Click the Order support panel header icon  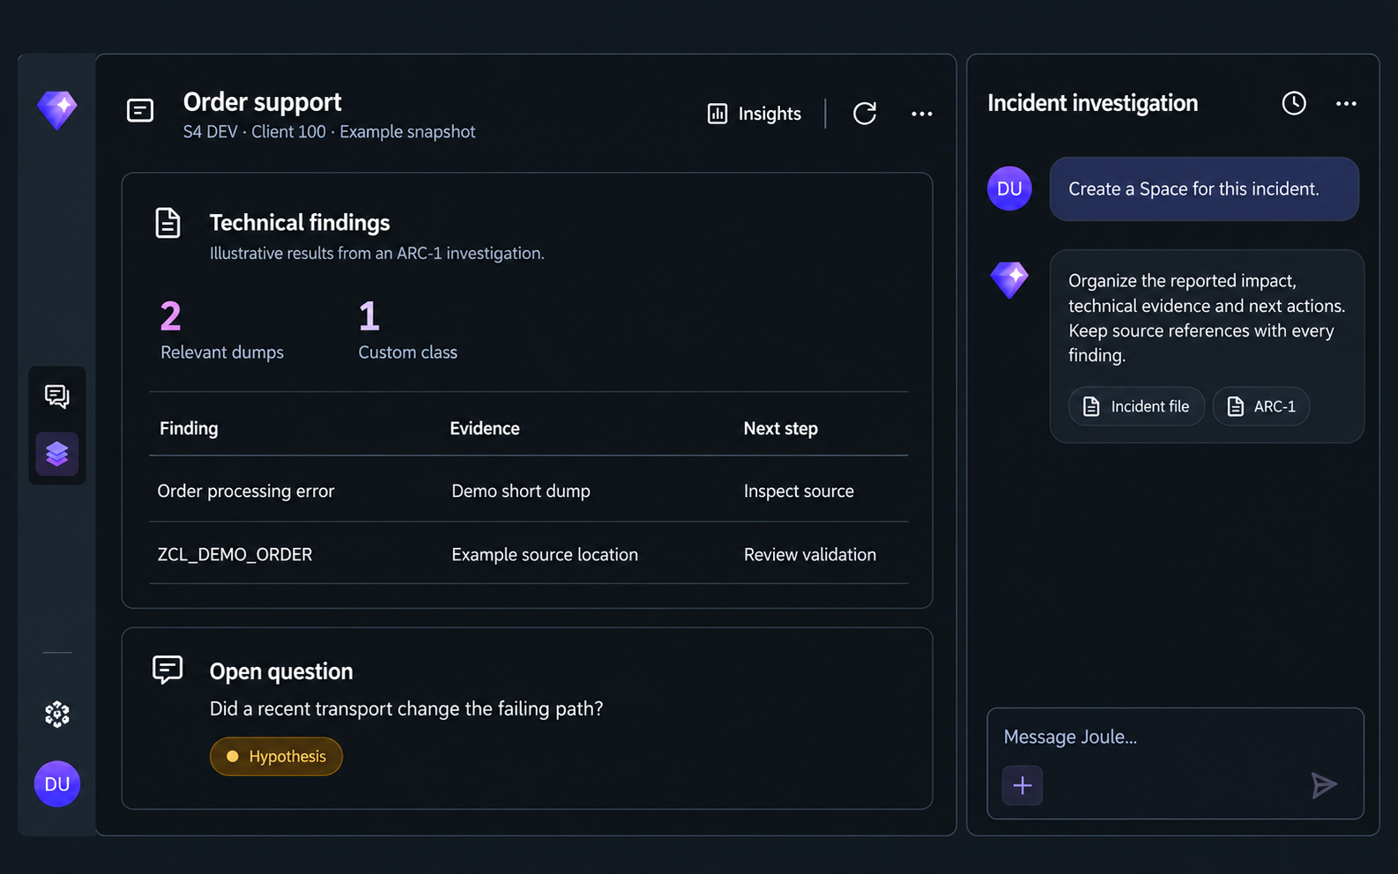pos(140,110)
